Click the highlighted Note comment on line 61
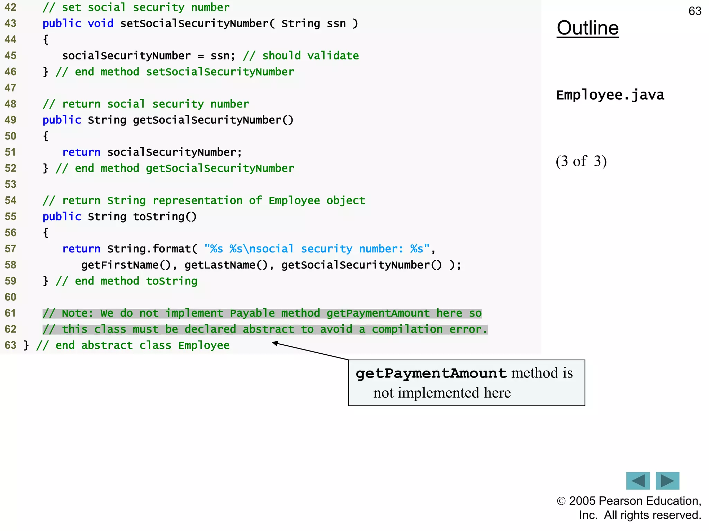This screenshot has width=709, height=531. tap(262, 313)
